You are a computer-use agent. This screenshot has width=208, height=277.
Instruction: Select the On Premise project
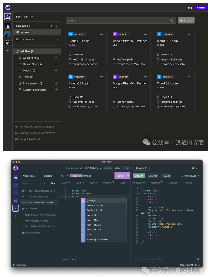[37, 39]
